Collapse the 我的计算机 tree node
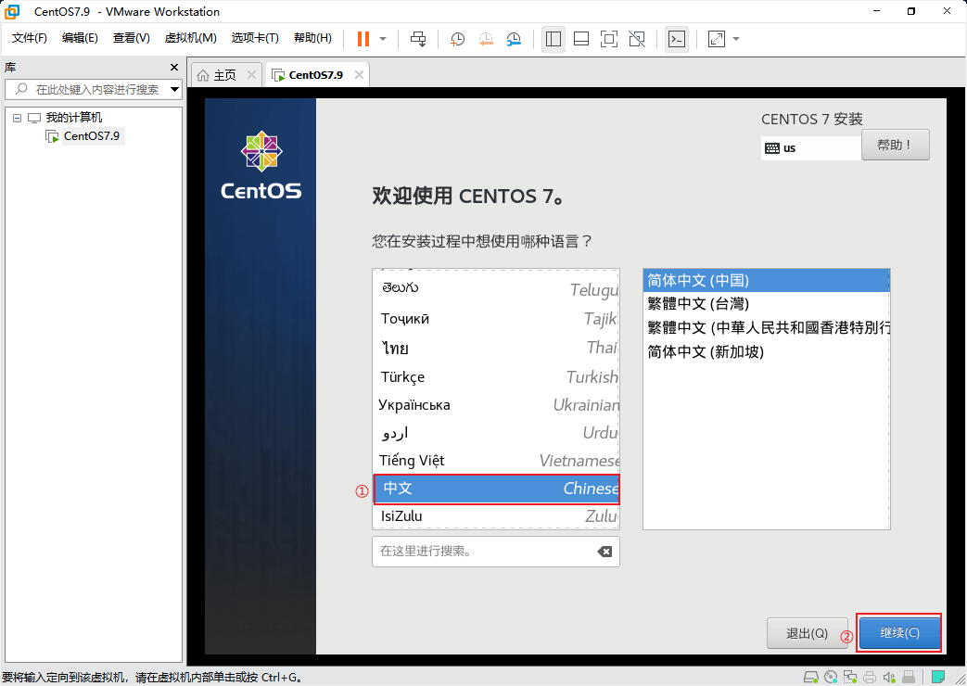The image size is (967, 686). [x=18, y=118]
